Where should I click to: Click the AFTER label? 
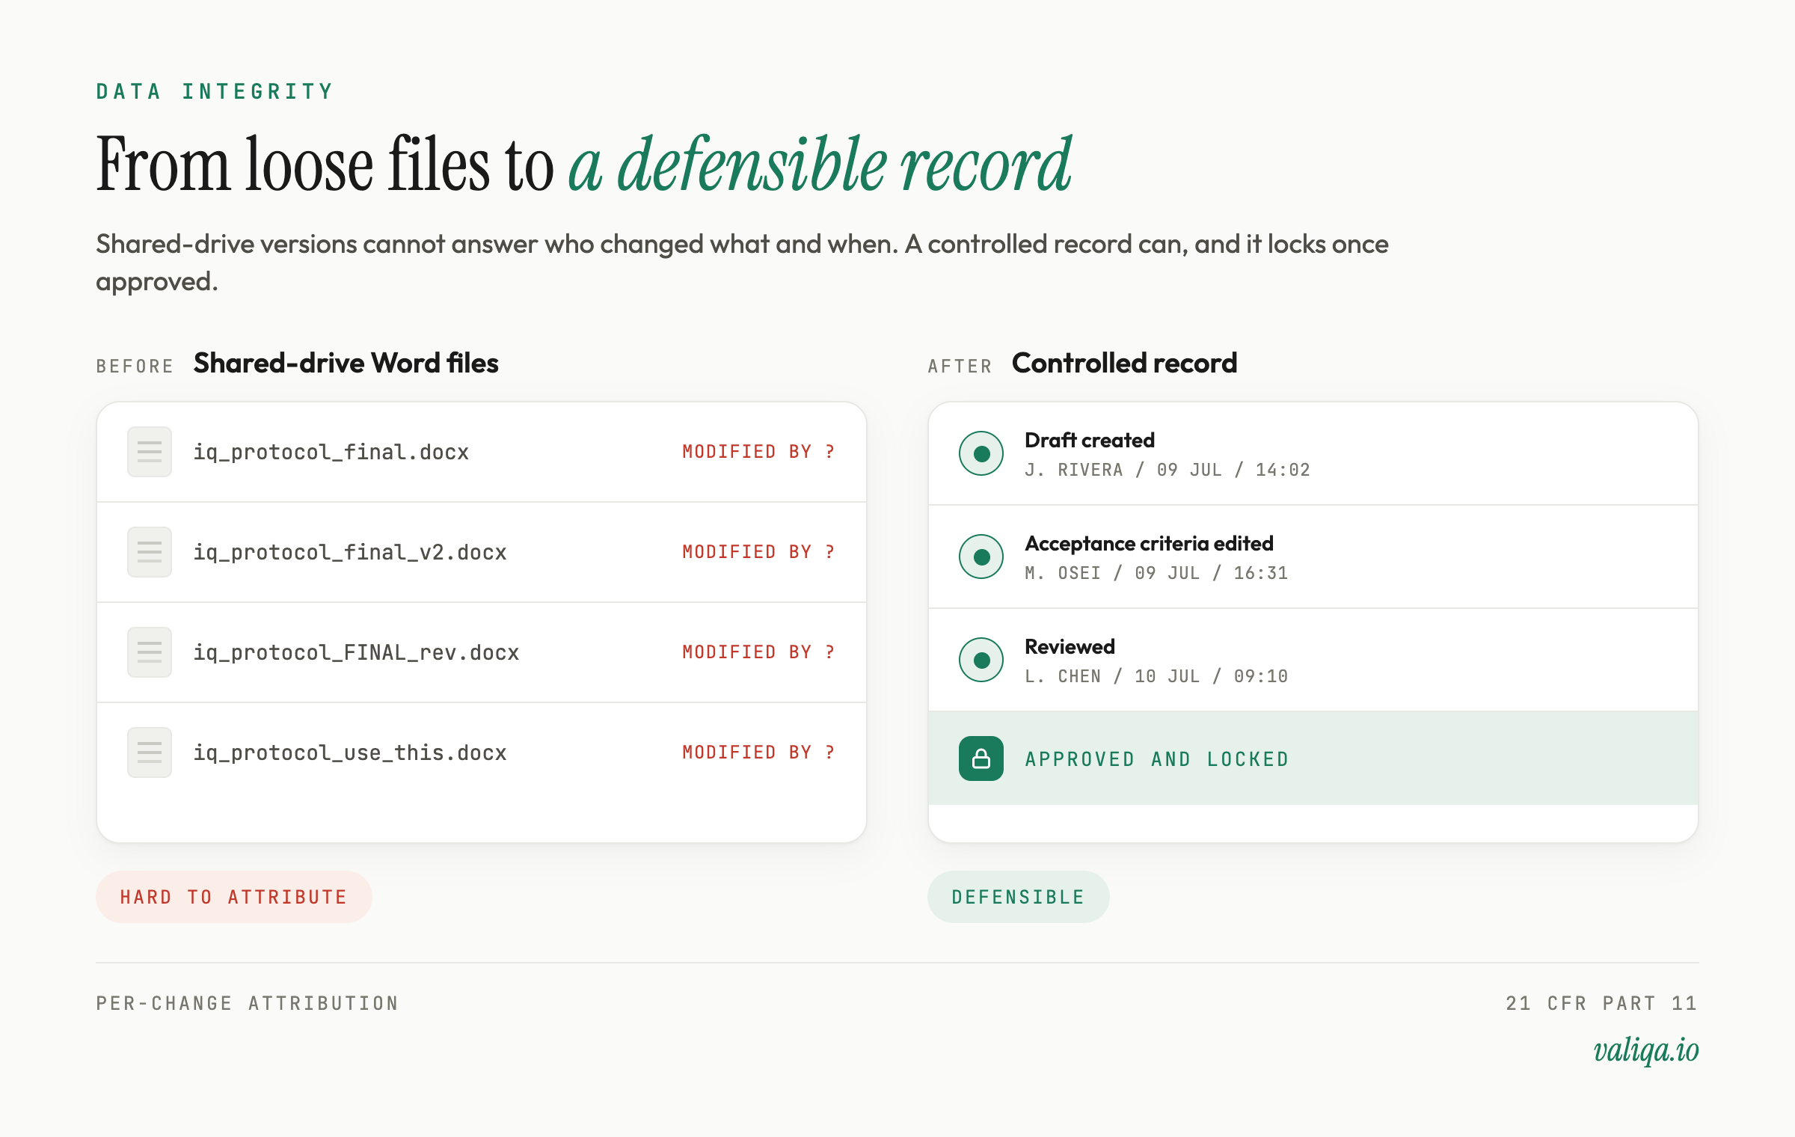[960, 367]
